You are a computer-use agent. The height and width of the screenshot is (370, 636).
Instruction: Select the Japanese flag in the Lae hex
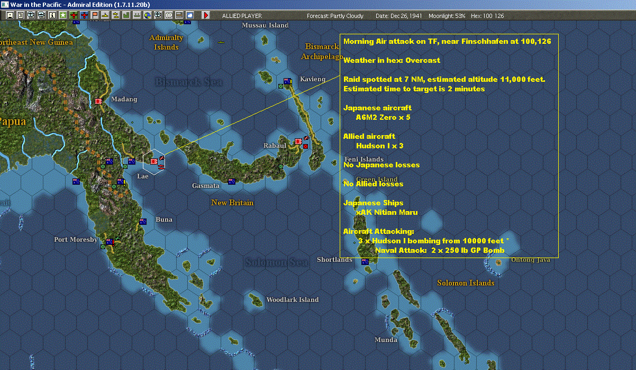tap(154, 162)
